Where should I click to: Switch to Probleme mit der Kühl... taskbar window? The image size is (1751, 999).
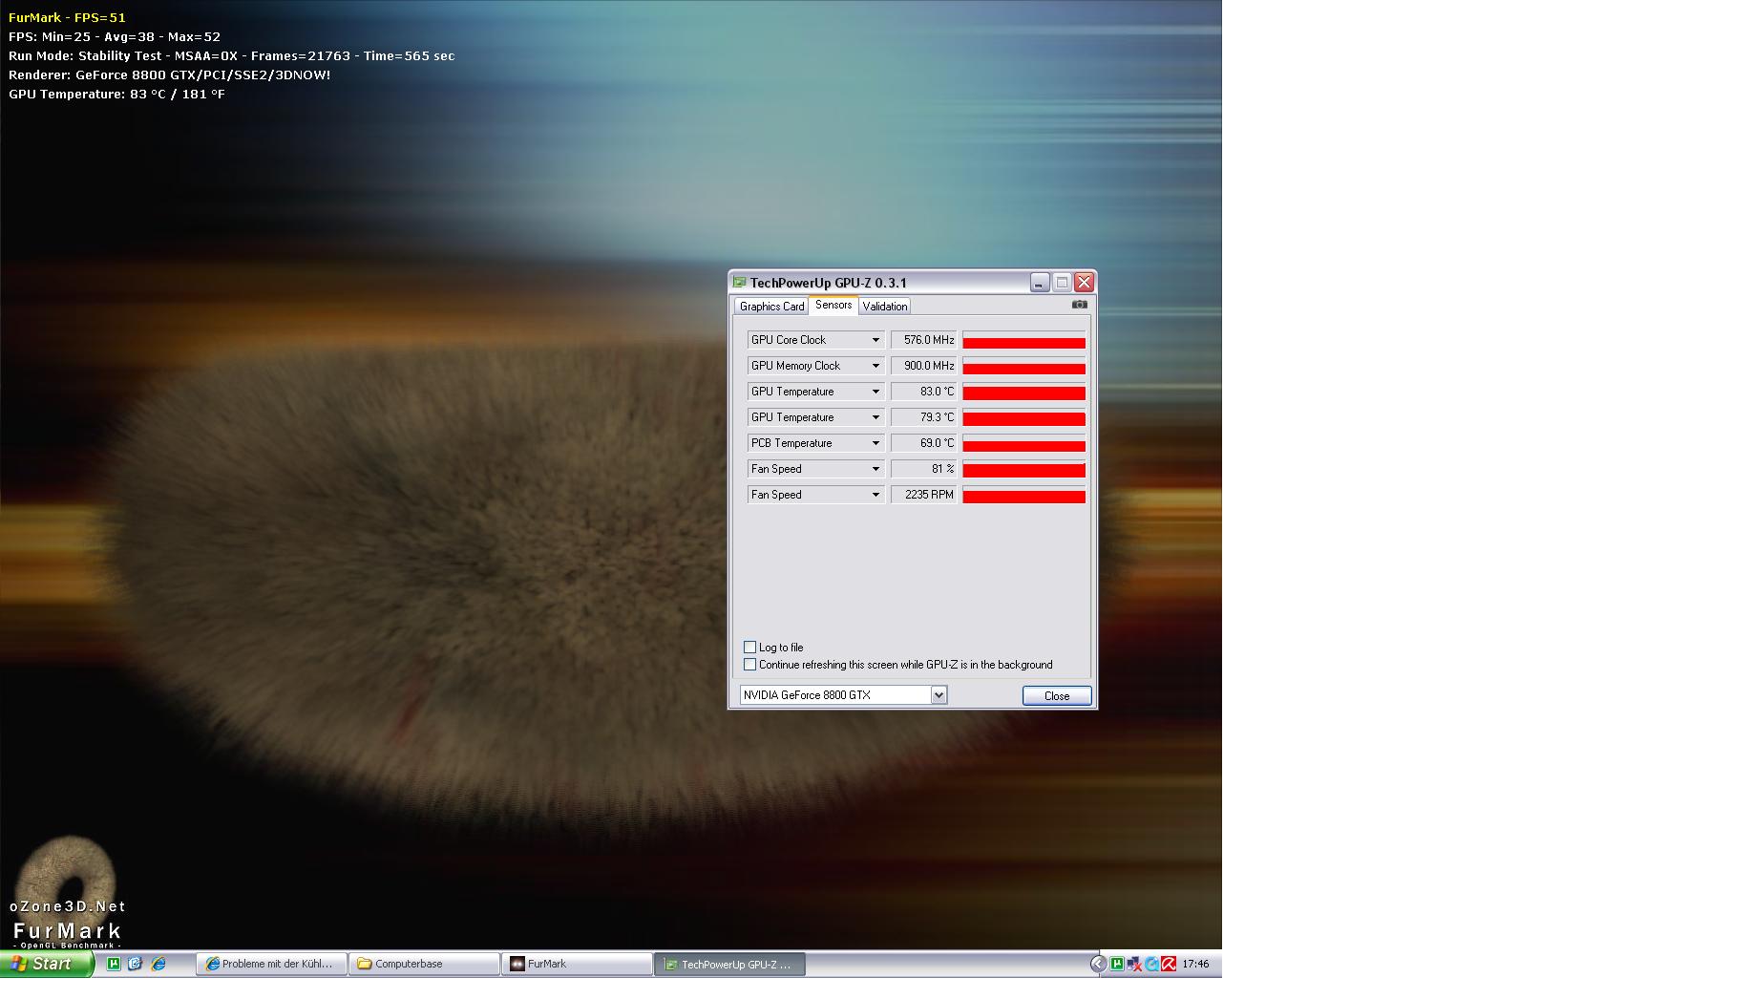271,965
